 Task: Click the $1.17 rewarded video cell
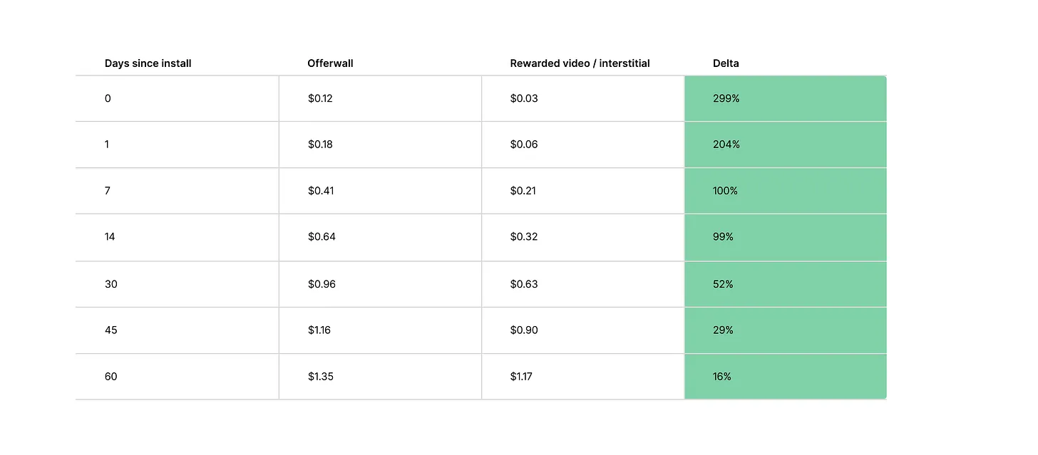[x=521, y=377]
